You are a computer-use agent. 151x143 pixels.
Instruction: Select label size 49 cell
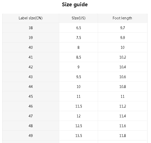point(30,136)
